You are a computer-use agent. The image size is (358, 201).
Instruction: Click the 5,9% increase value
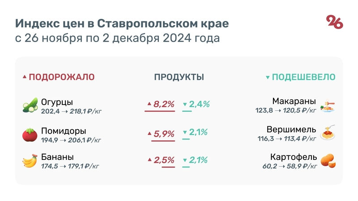(163, 133)
